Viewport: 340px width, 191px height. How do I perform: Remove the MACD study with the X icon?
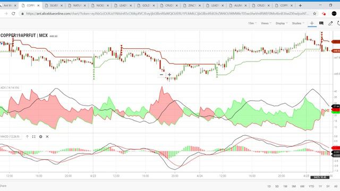(x=47, y=137)
